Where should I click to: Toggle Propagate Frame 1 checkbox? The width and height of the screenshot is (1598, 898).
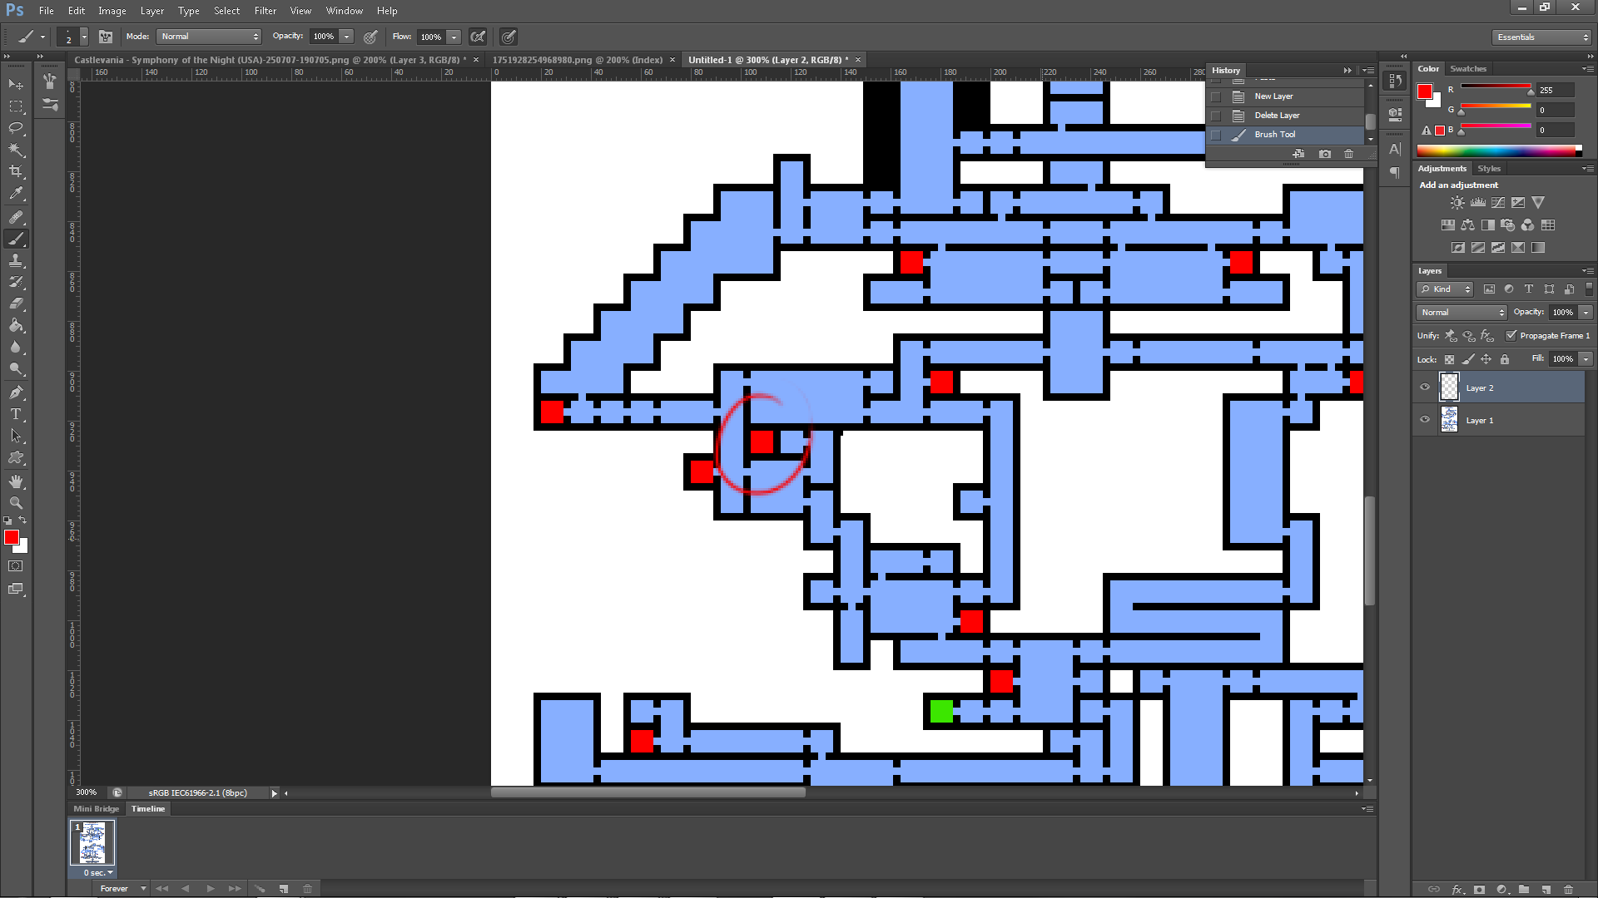coord(1511,336)
